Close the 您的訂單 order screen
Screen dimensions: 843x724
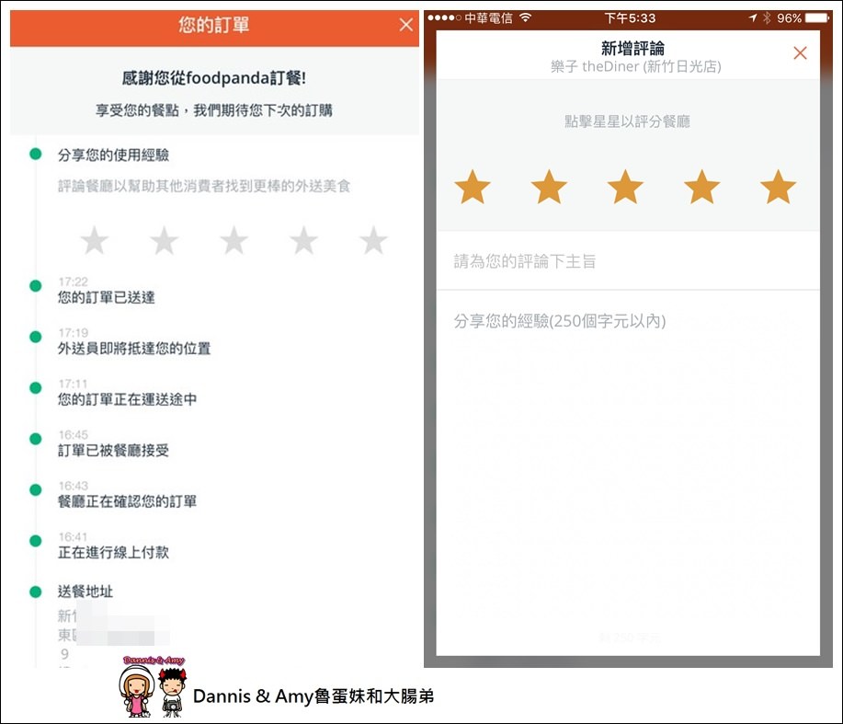click(406, 25)
